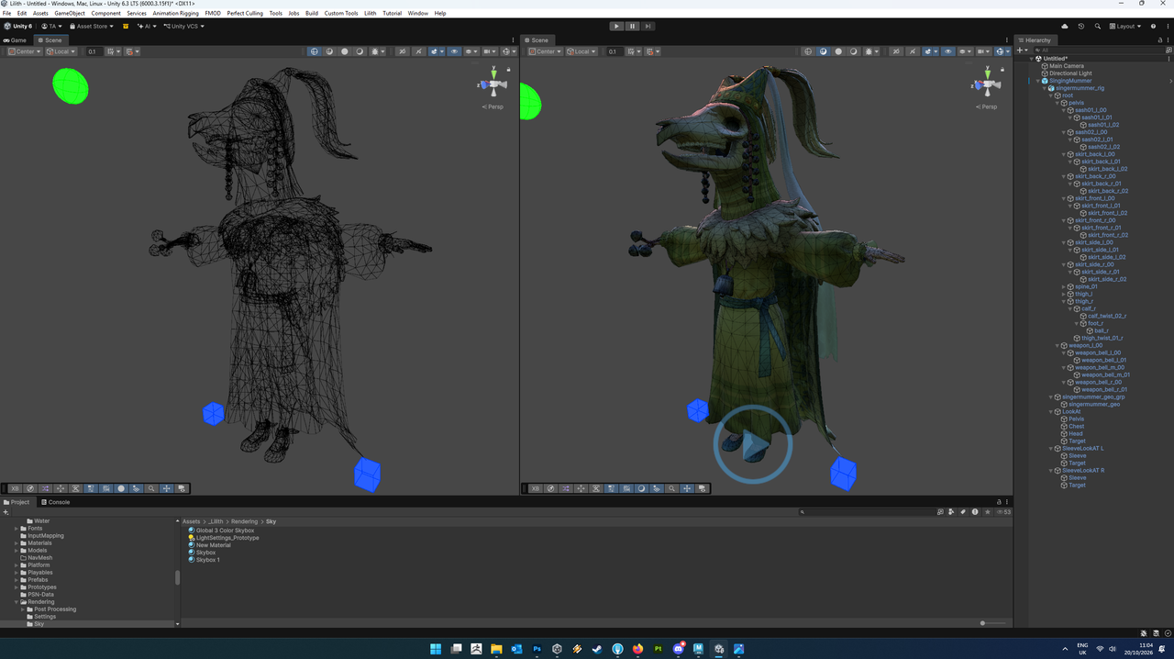Select Directional Light in Hierarchy

[1070, 73]
